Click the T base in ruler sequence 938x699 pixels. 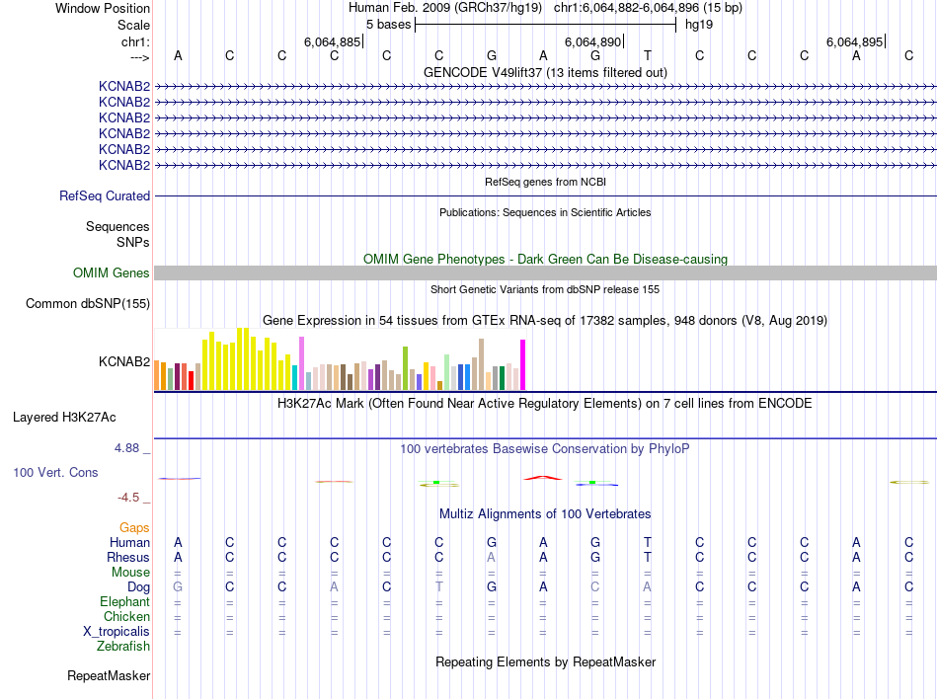[x=648, y=55]
